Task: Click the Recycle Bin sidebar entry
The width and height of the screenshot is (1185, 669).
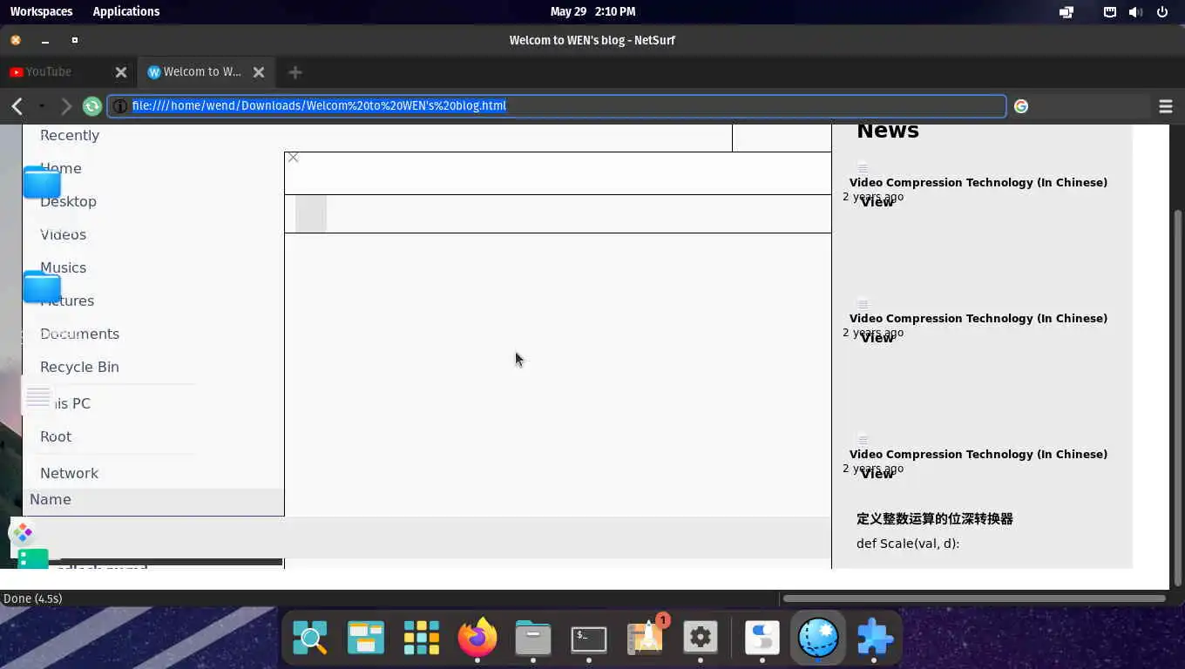Action: (79, 367)
